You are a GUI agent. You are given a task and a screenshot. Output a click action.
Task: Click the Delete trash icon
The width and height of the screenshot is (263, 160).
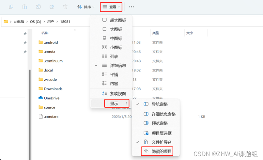pyautogui.click(x=65, y=7)
